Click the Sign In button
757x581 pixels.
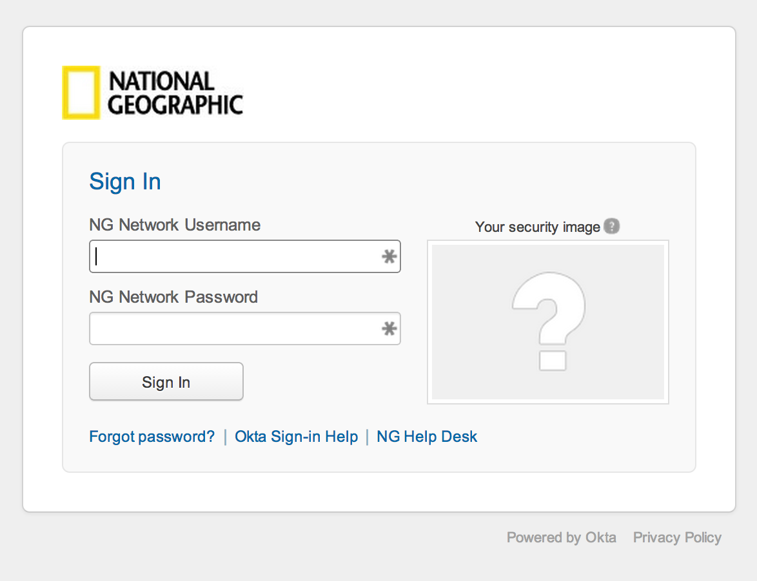coord(166,382)
